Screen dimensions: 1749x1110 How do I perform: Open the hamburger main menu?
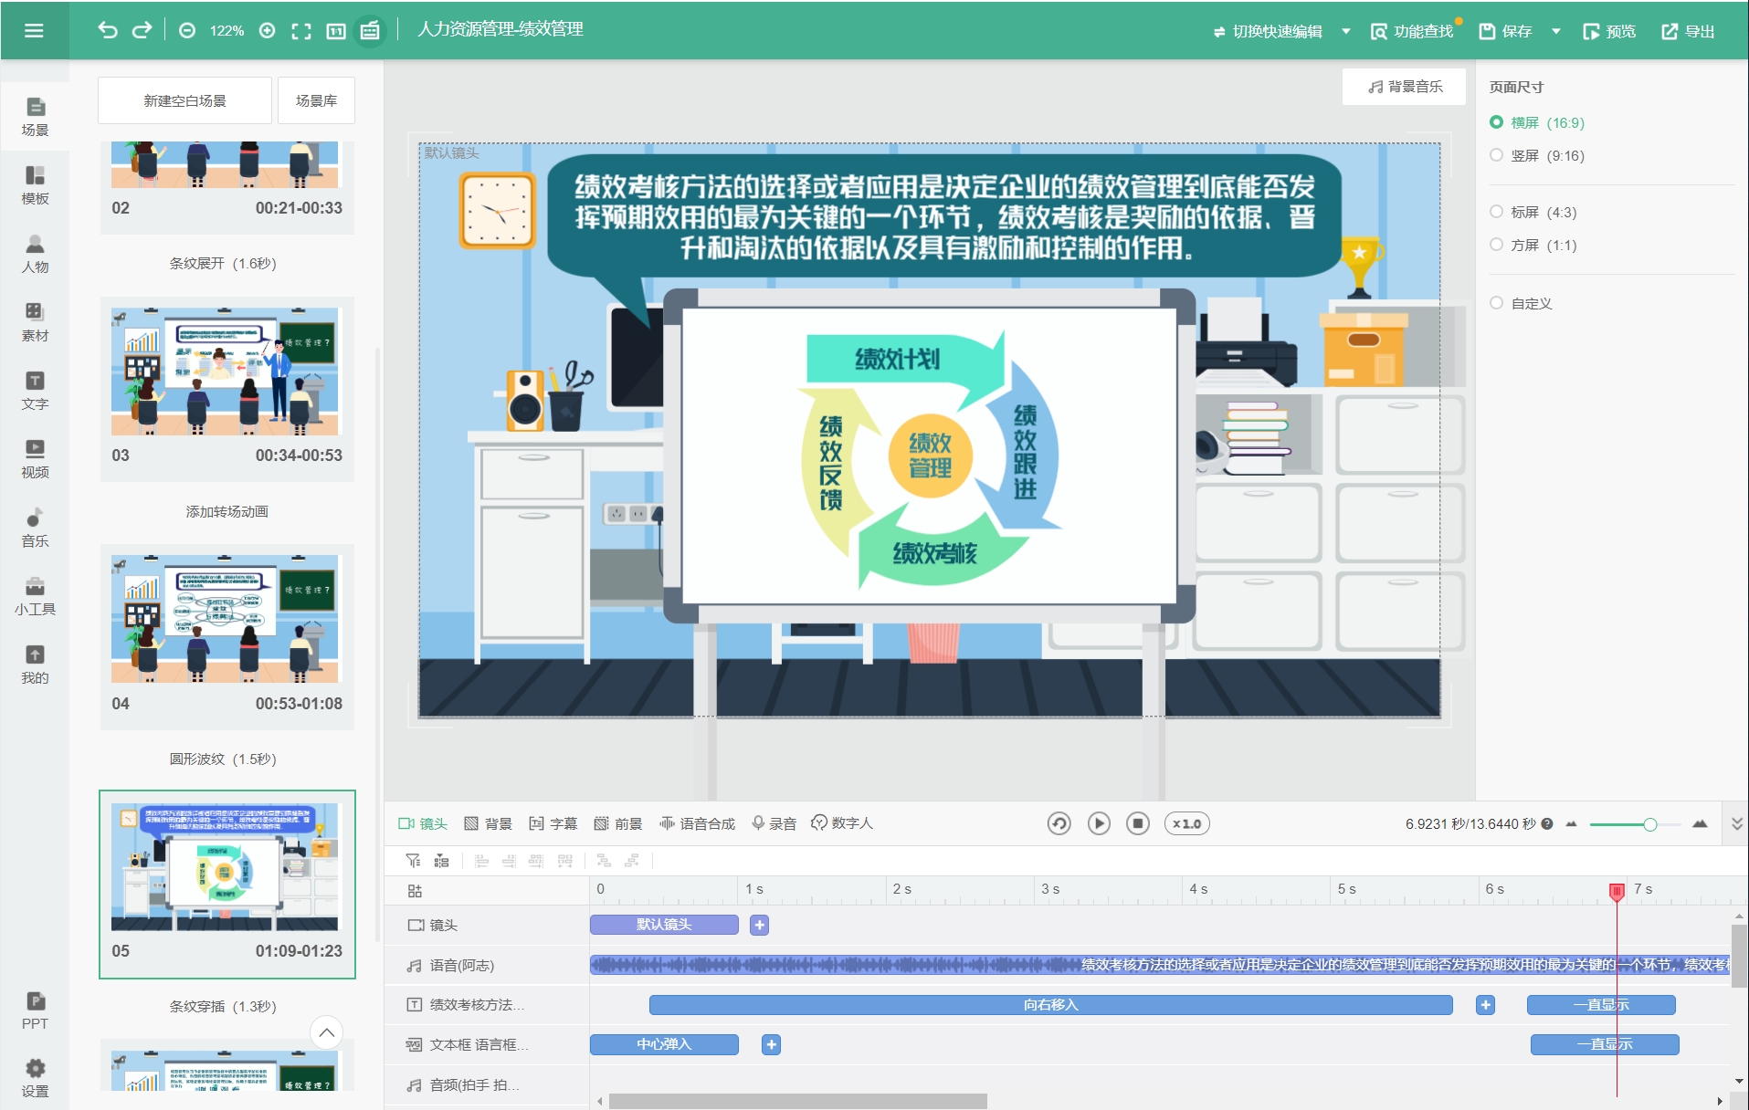click(34, 30)
